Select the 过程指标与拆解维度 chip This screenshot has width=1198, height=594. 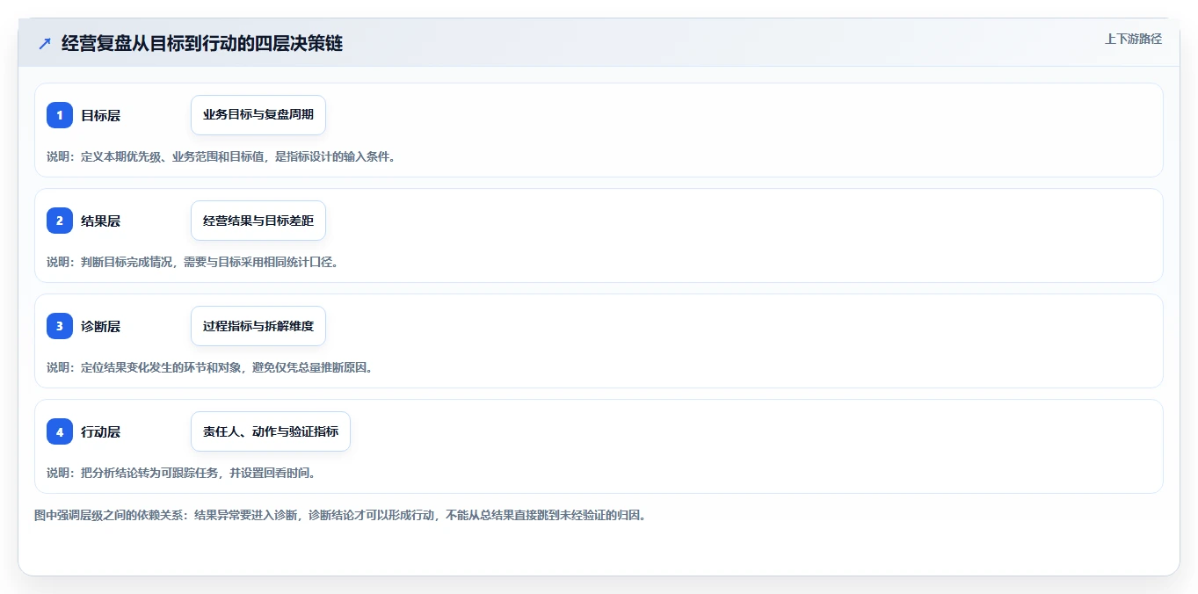pyautogui.click(x=258, y=326)
